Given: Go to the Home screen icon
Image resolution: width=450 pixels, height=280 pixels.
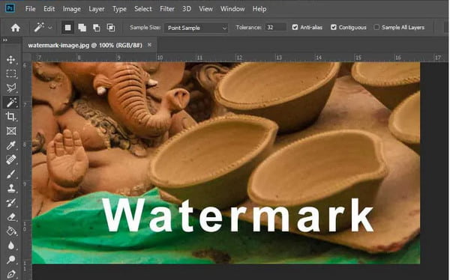Looking at the screenshot, I should pos(16,28).
